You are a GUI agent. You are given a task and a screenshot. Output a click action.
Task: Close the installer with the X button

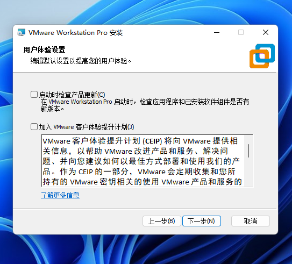266,32
